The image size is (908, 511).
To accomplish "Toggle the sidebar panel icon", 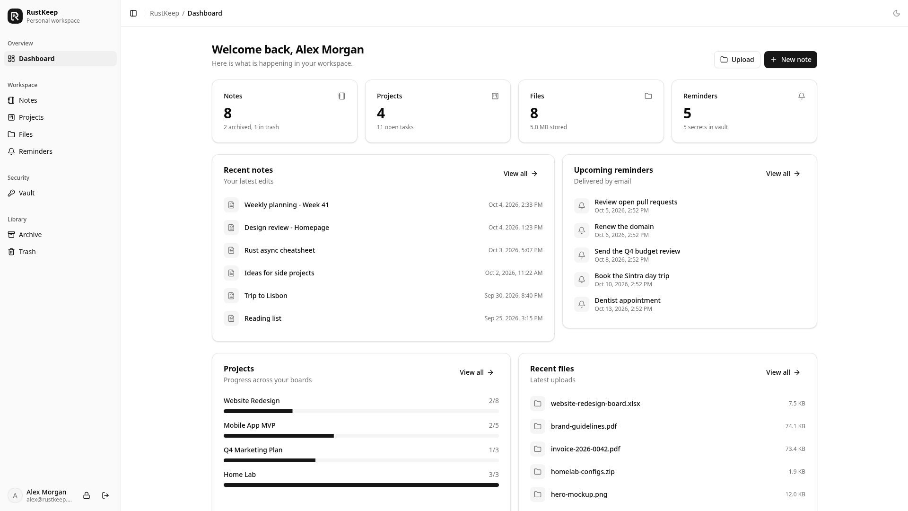I will click(133, 13).
